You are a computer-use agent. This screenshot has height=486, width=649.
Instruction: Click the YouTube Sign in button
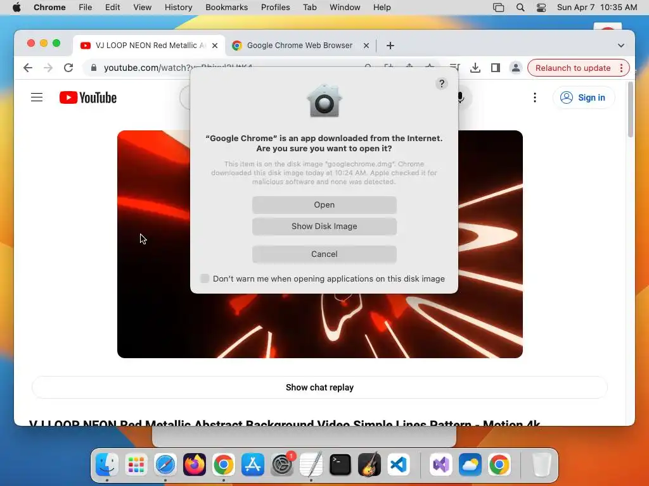[583, 97]
